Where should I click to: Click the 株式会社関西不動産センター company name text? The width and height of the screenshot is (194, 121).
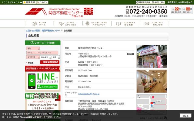tap(91, 48)
